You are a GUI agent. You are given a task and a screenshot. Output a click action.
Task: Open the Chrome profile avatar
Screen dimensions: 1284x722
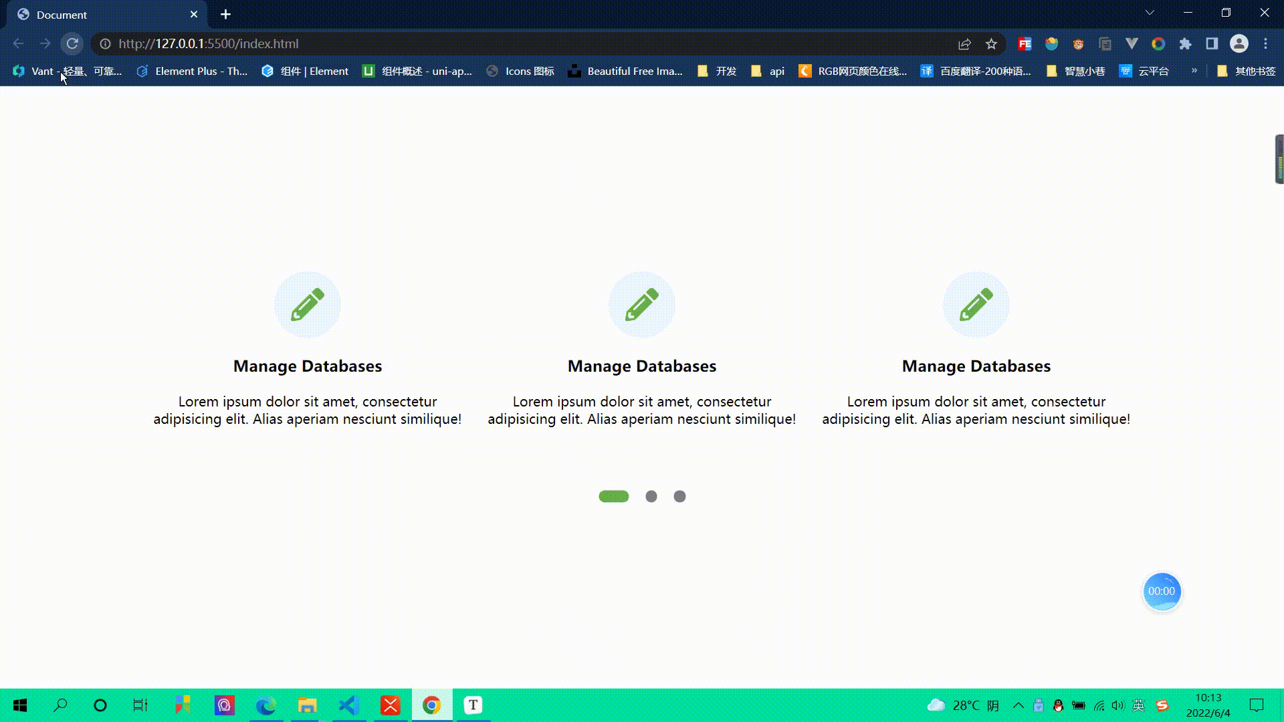(x=1239, y=44)
